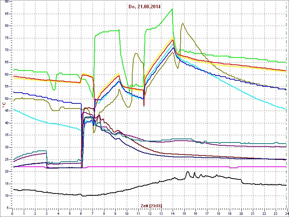The image size is (289, 217).
Task: Click the black curve's peak near hour 15
Action: (x=188, y=172)
